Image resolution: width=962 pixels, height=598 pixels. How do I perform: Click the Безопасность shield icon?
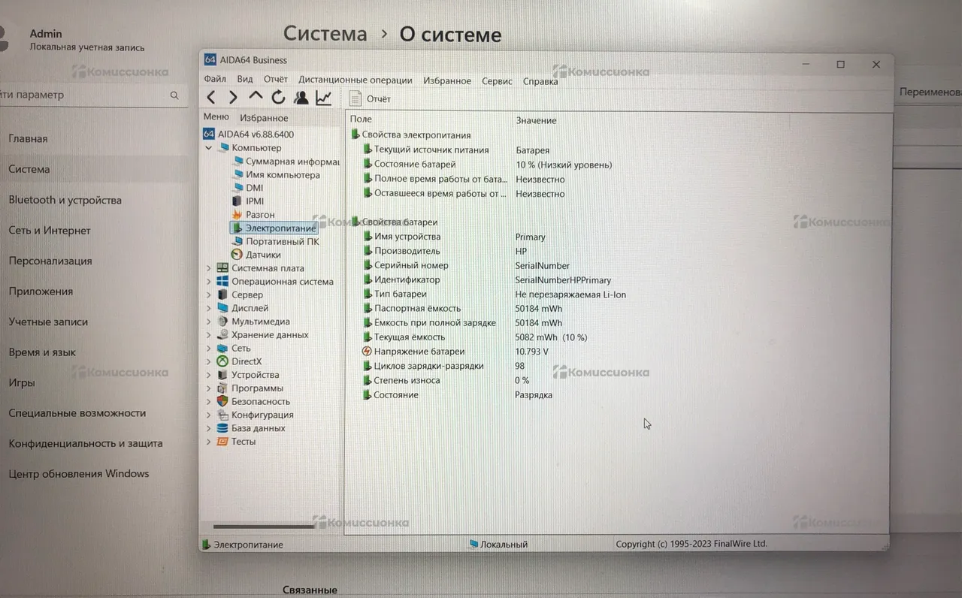(x=222, y=401)
